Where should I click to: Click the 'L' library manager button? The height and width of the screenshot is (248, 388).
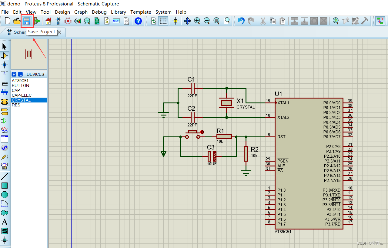20,74
